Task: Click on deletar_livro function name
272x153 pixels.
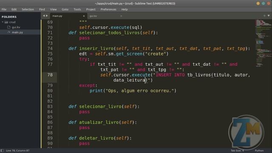Action: [x=96, y=138]
